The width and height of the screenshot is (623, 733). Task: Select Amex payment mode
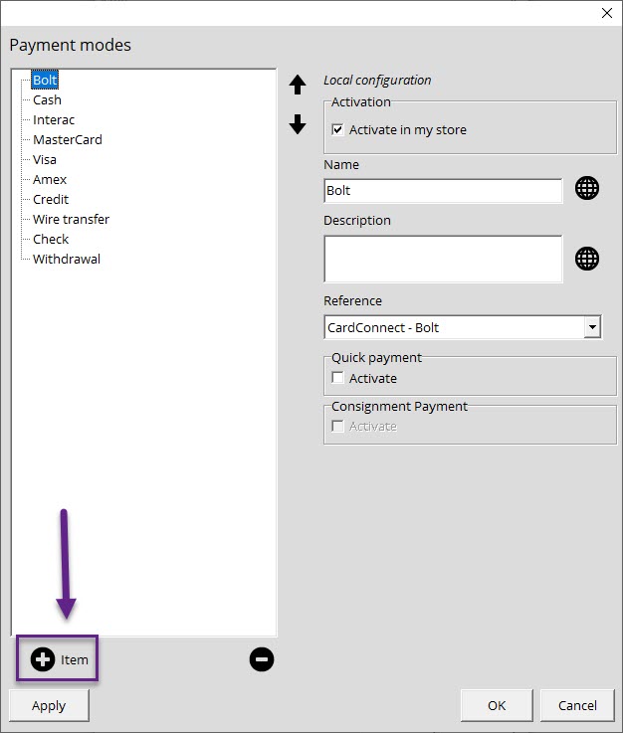[x=50, y=179]
